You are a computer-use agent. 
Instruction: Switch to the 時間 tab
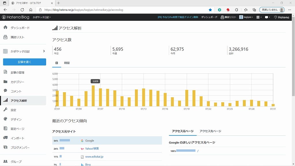67,63
